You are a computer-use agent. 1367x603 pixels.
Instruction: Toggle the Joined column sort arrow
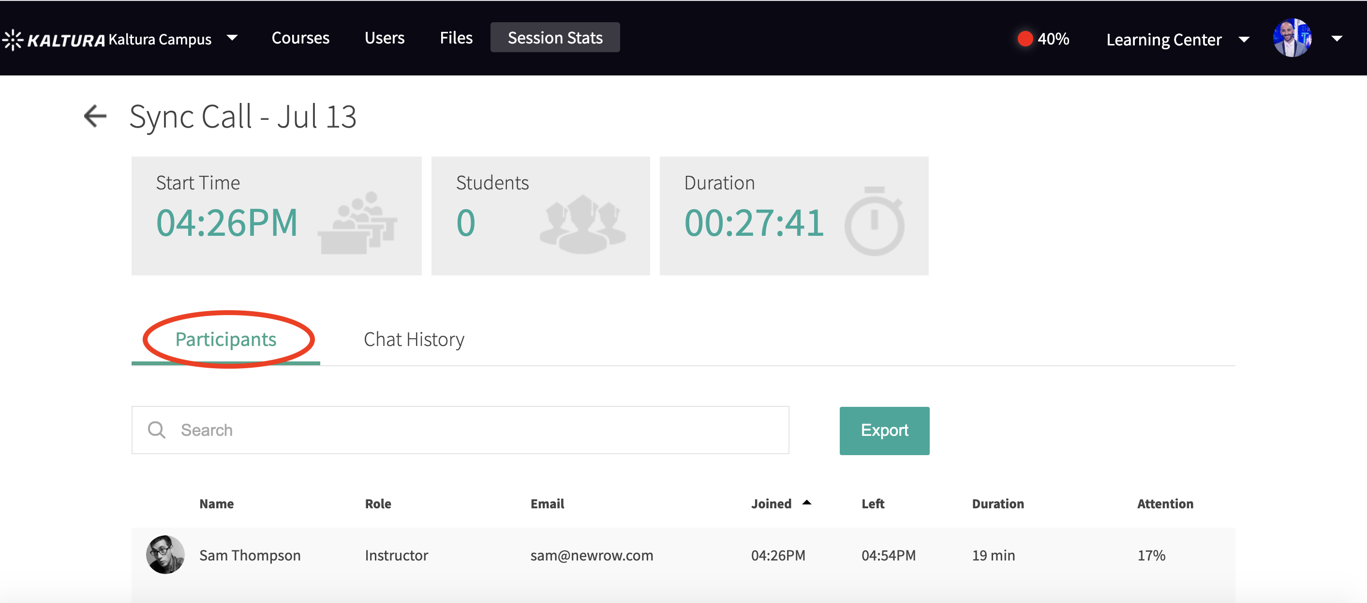pos(807,502)
